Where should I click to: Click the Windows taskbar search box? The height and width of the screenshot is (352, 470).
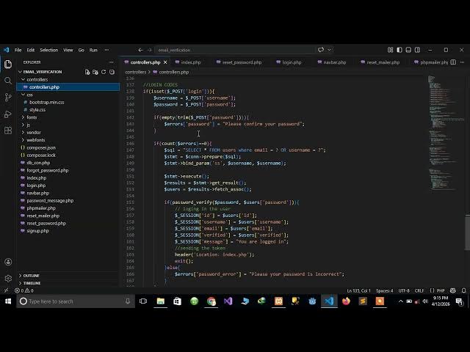(x=76, y=301)
